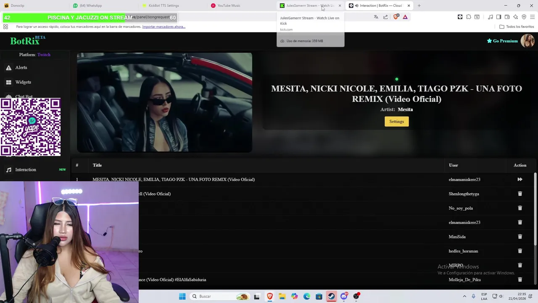Open OBS Studio from taskbar
The image size is (538, 303).
(356, 296)
